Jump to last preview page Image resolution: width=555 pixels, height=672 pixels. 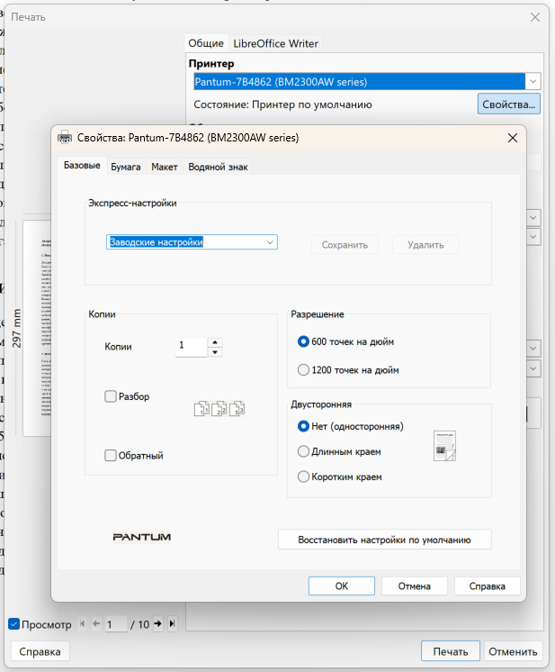(172, 623)
